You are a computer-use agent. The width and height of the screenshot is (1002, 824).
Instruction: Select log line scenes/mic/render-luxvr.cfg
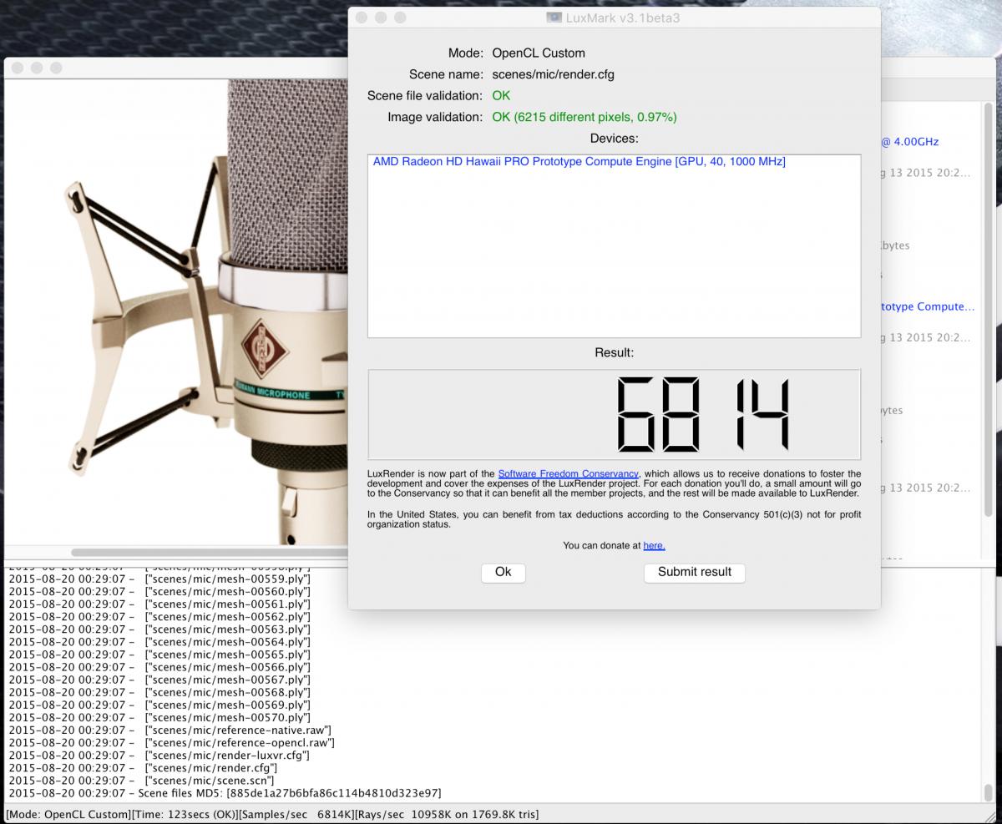point(159,755)
